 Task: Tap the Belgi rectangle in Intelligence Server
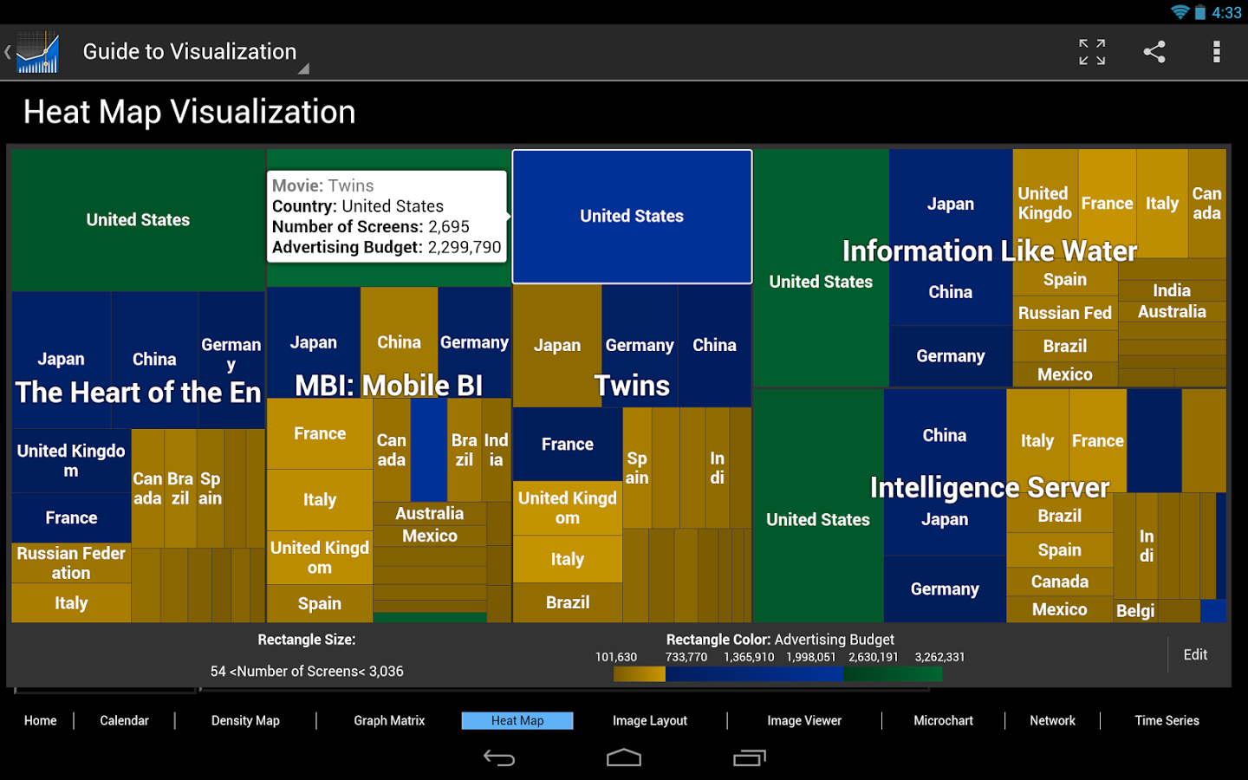click(1135, 610)
